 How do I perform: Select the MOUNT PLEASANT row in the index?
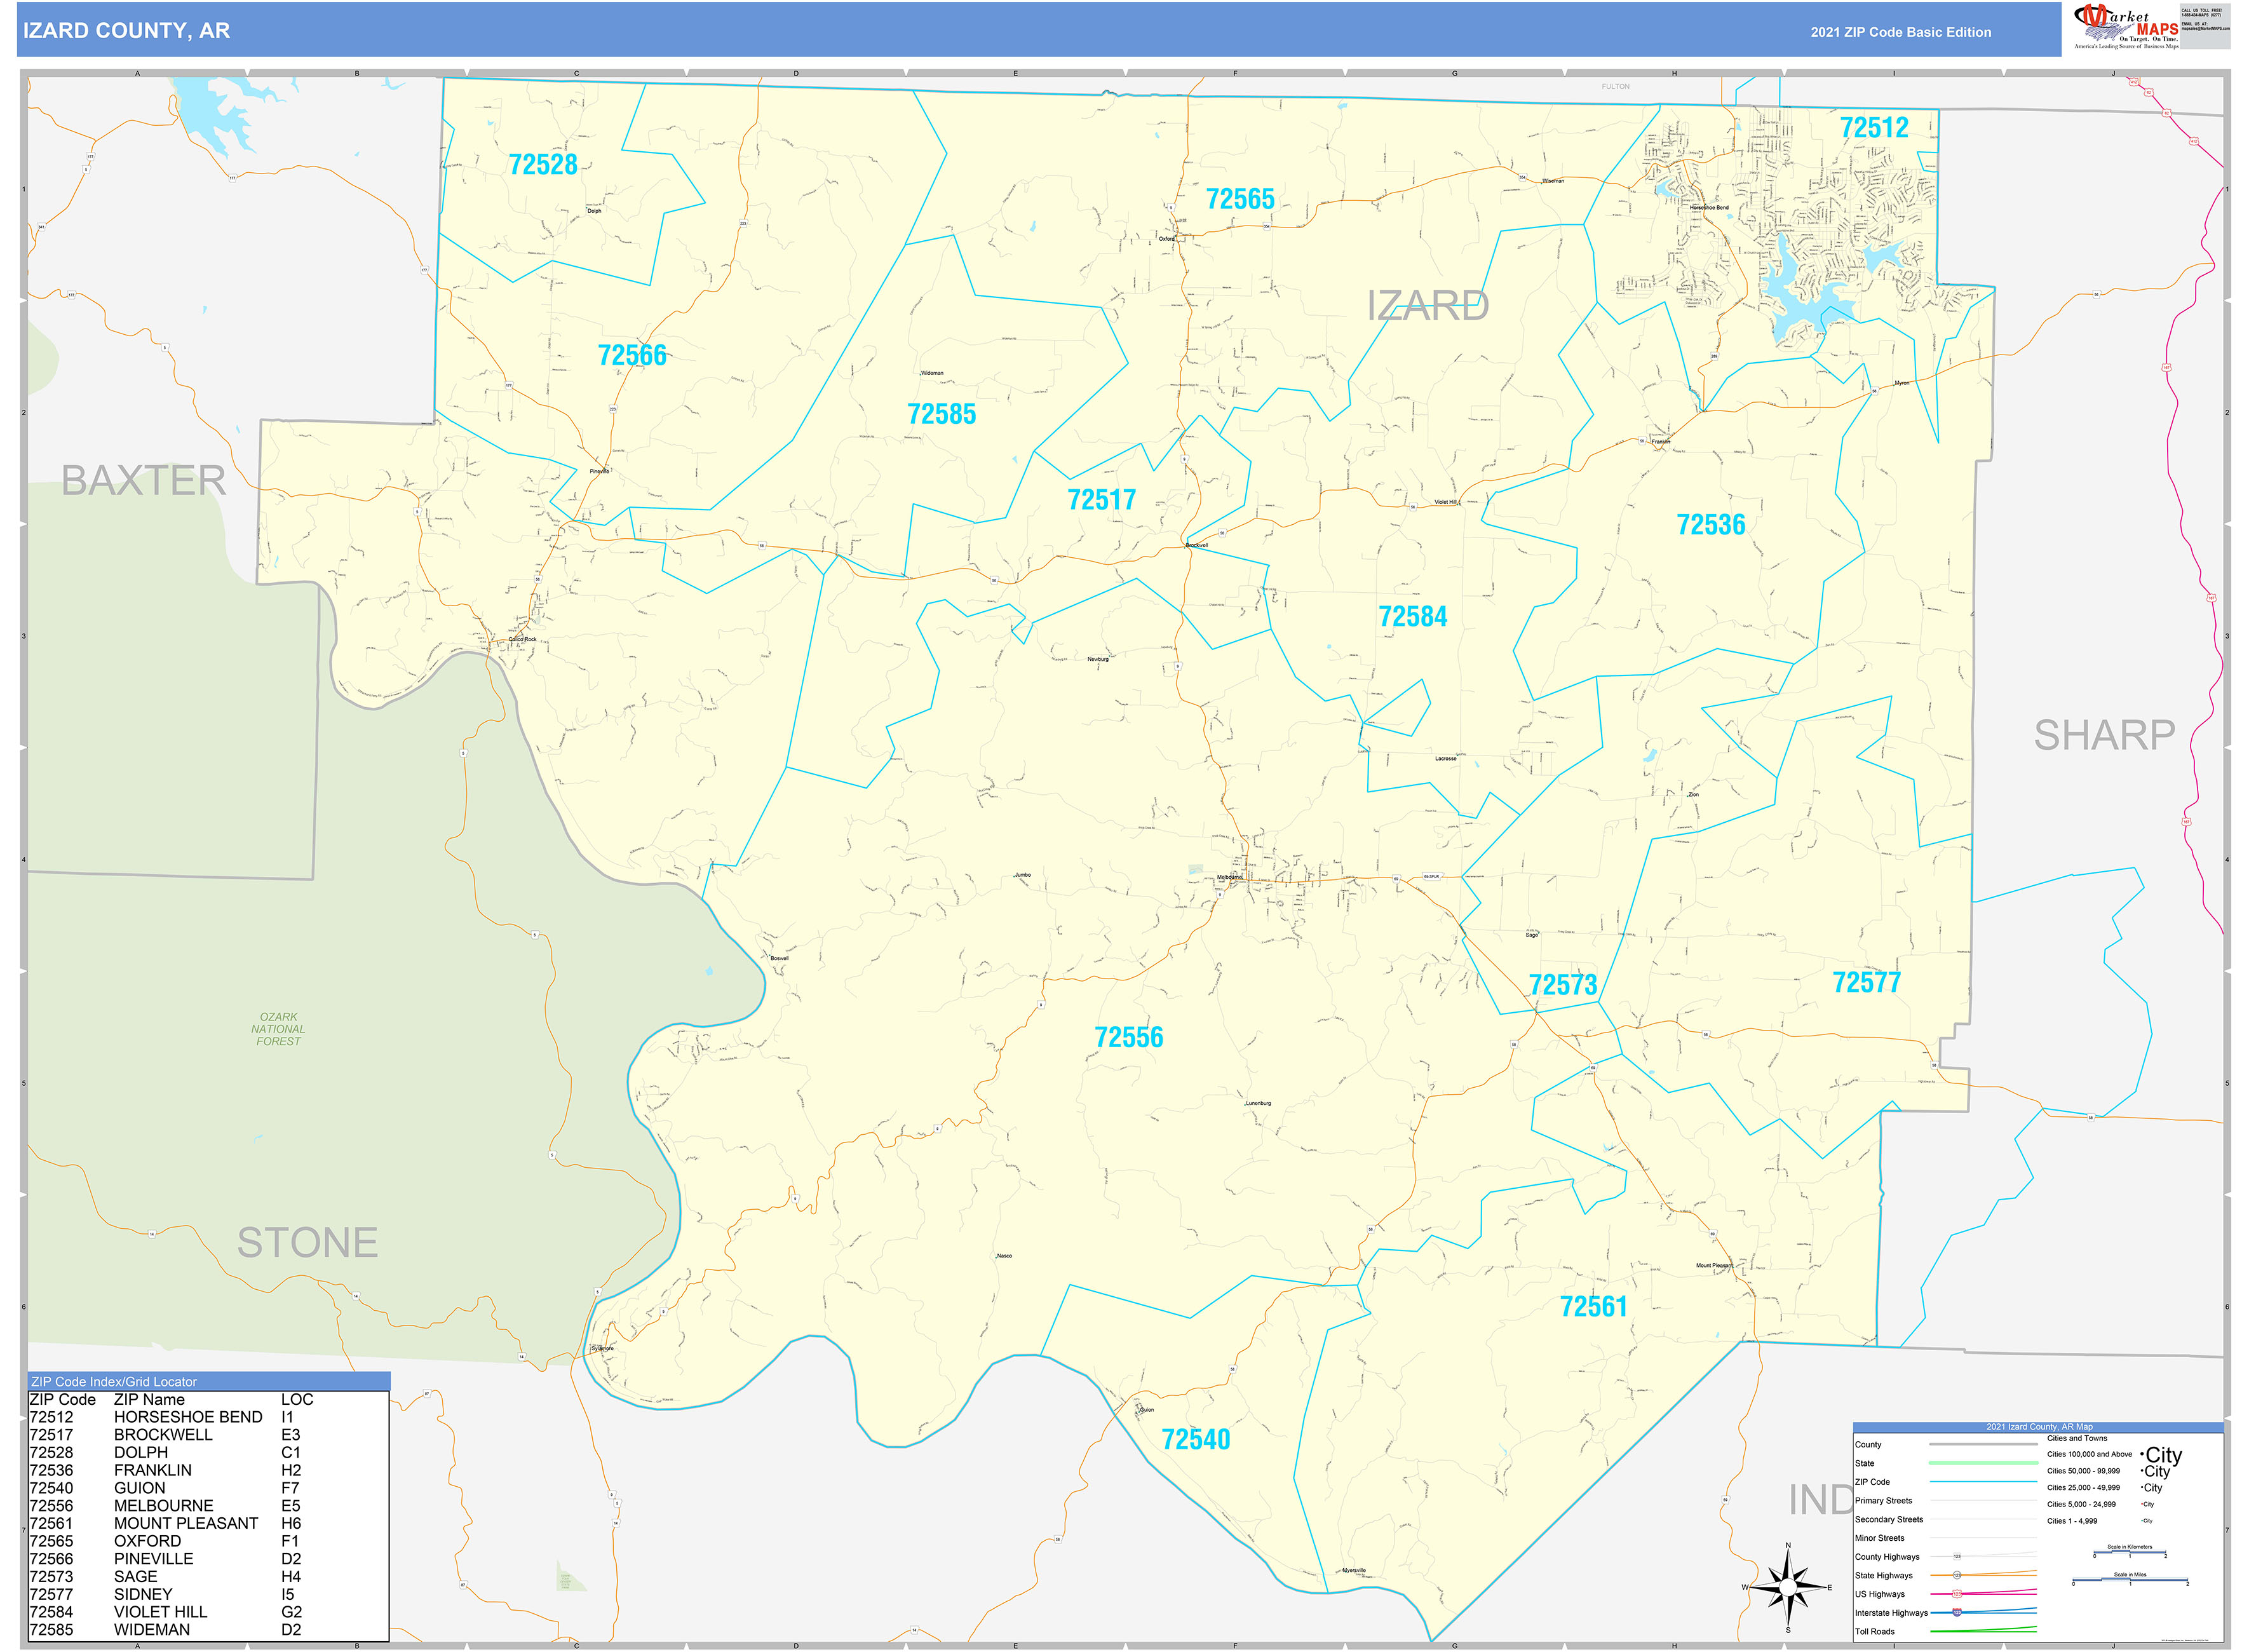[x=208, y=1524]
